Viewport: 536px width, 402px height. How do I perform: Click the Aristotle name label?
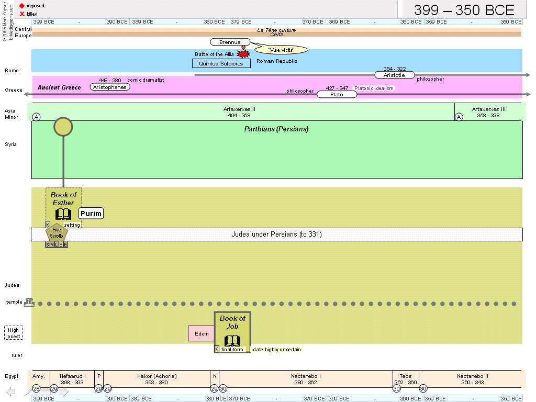point(394,75)
